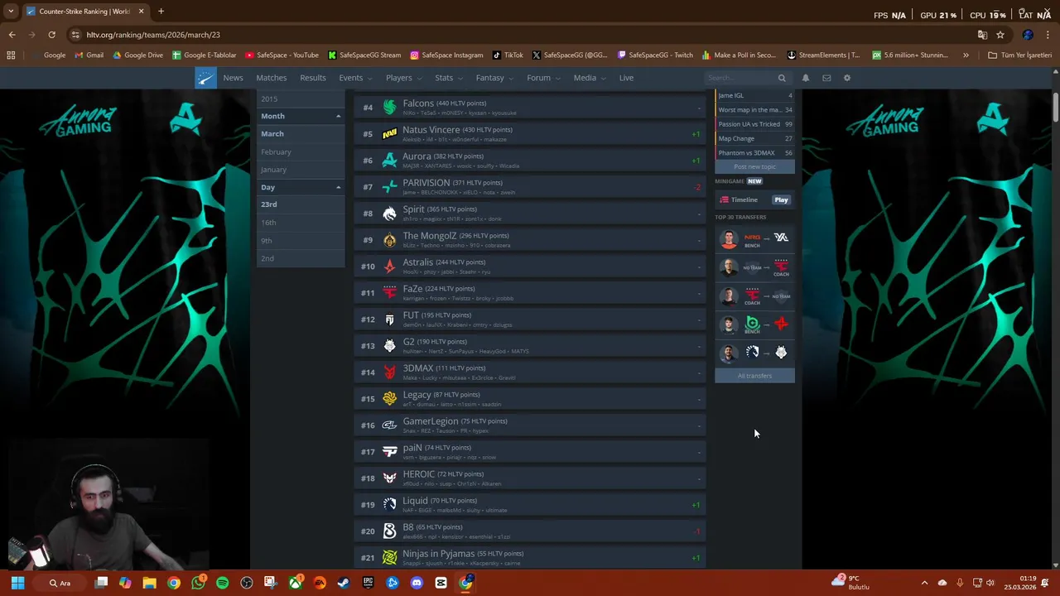Image resolution: width=1060 pixels, height=596 pixels.
Task: Open the Fantasy dropdown menu
Action: 494,78
